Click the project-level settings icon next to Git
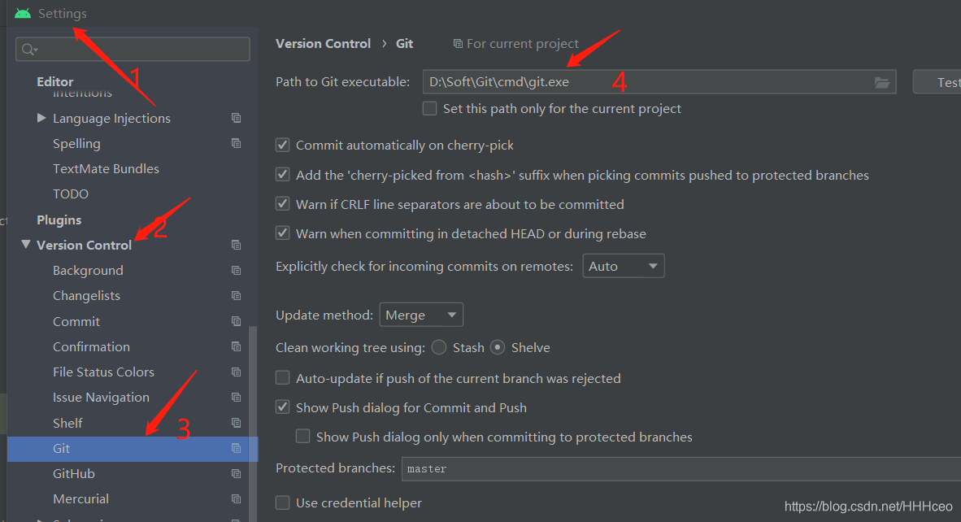 click(x=236, y=448)
